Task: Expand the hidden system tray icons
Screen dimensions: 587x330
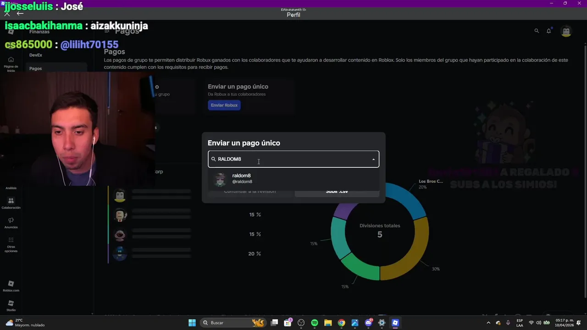Action: [x=488, y=323]
